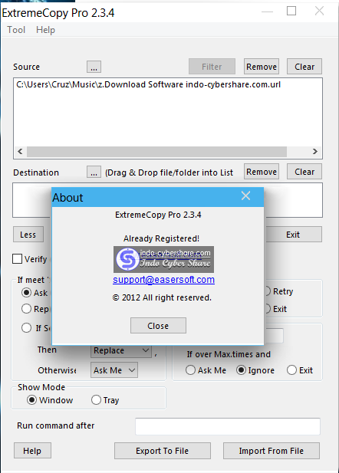The image size is (339, 473).
Task: Select the Rep... radio button under If meet
Action: [x=26, y=309]
